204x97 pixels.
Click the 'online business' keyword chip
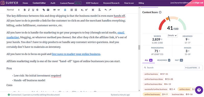[156, 74]
